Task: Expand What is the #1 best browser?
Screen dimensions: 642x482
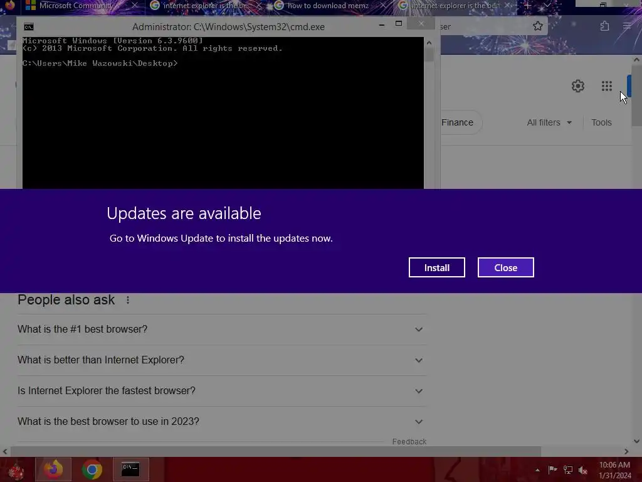Action: (222, 329)
